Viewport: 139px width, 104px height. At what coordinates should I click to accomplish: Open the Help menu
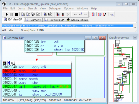click(x=94, y=8)
